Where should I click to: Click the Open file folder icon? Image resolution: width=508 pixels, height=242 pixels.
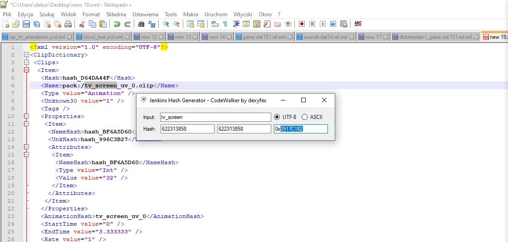click(16, 24)
